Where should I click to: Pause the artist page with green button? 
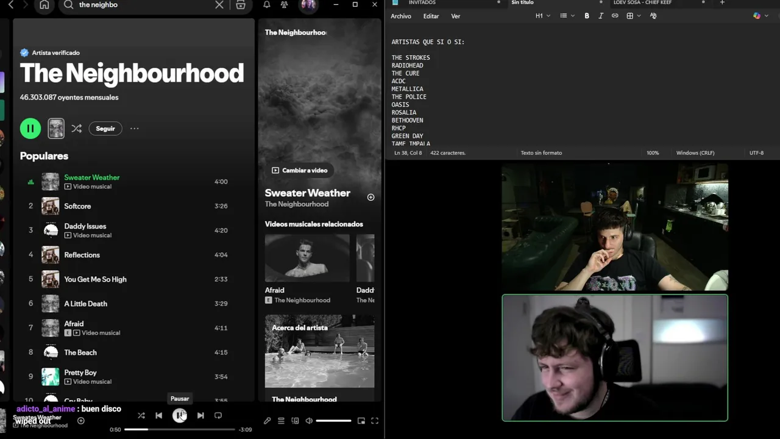coord(30,128)
